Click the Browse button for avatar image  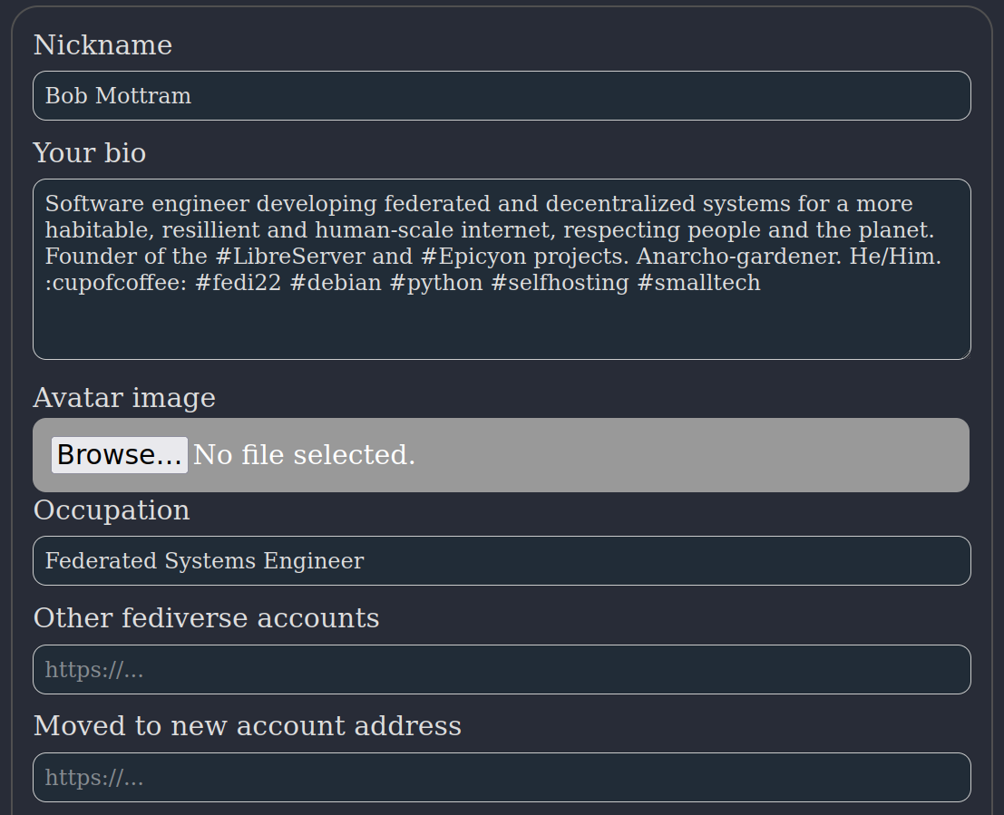(119, 454)
